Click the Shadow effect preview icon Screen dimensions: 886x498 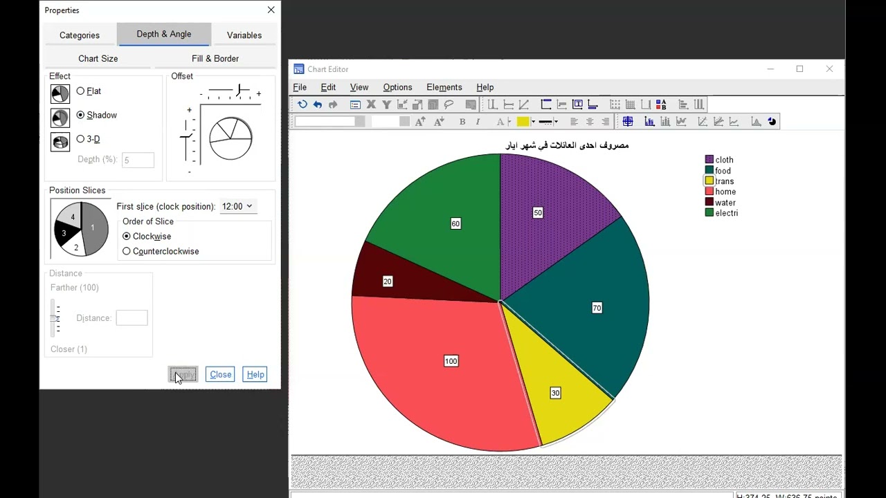pos(60,118)
